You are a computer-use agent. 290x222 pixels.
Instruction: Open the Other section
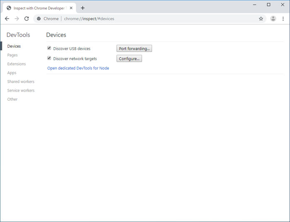12,99
